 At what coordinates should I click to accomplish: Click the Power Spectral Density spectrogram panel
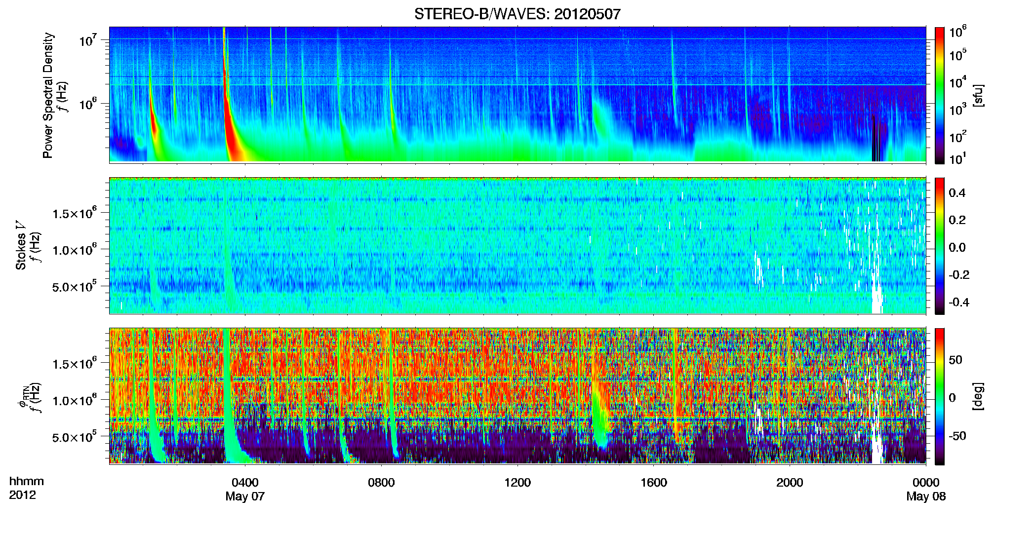[x=517, y=95]
